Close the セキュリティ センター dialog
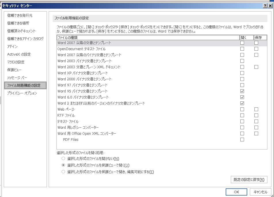This screenshot has height=197, width=274. pos(270,6)
